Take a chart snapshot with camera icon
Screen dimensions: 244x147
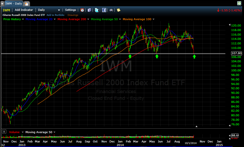(111, 10)
